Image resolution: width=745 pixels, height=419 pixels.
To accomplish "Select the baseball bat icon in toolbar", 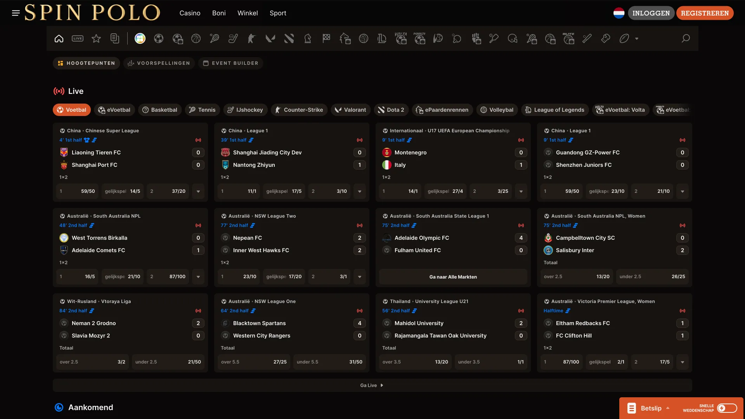I will (587, 38).
